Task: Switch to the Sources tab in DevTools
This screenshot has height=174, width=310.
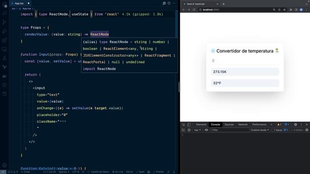Action: click(x=229, y=125)
